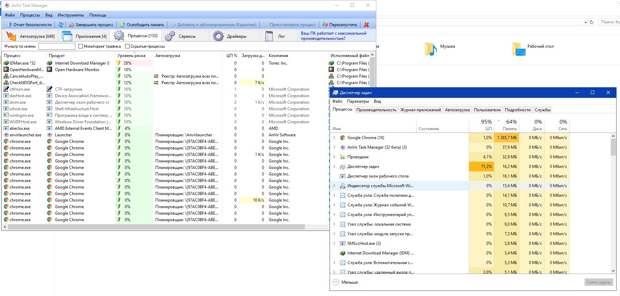Click Internet Download Manager icon in Task Manager
Screen dimensions: 620x296
click(x=342, y=253)
